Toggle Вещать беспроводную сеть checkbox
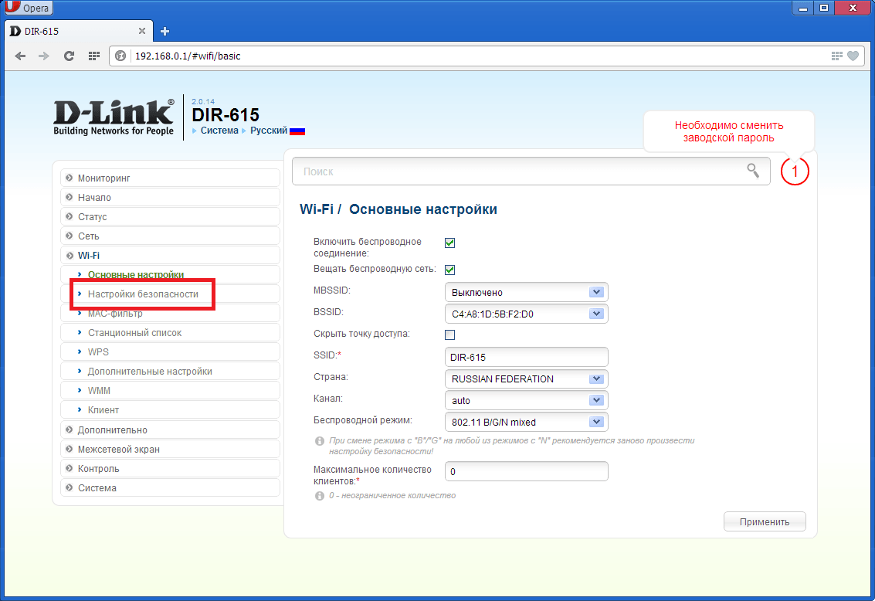The image size is (875, 601). point(449,270)
